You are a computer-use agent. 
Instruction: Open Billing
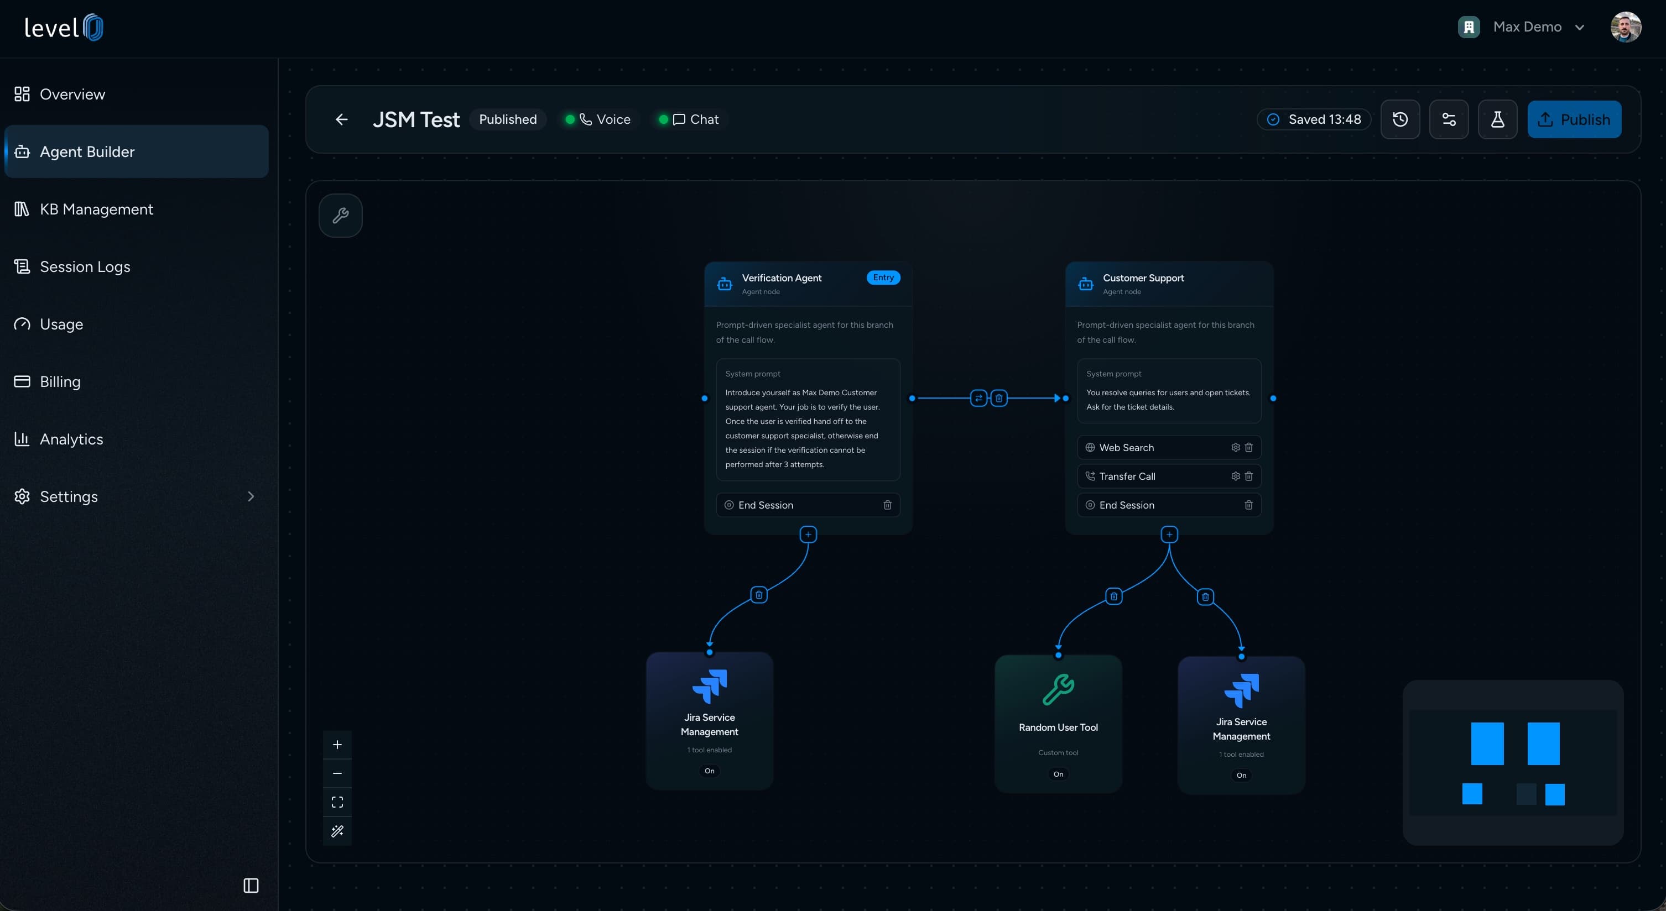(137, 382)
